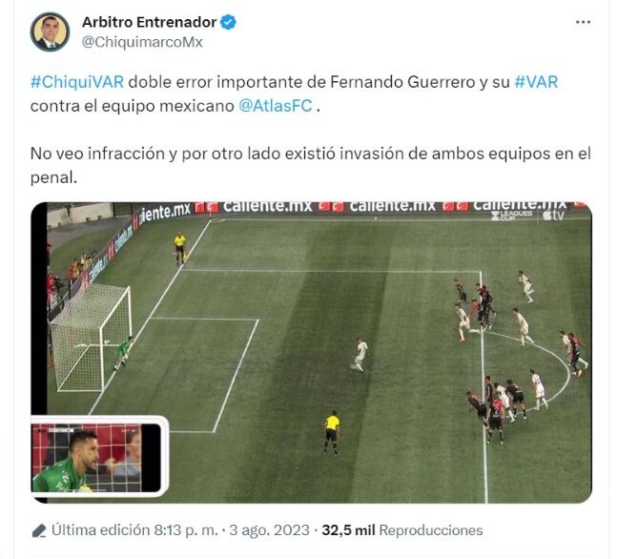Click the Arbitro Entrenador display name
Image resolution: width=617 pixels, height=559 pixels.
tap(149, 22)
